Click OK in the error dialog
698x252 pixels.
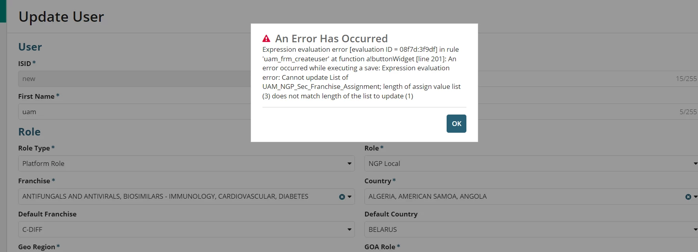[456, 124]
